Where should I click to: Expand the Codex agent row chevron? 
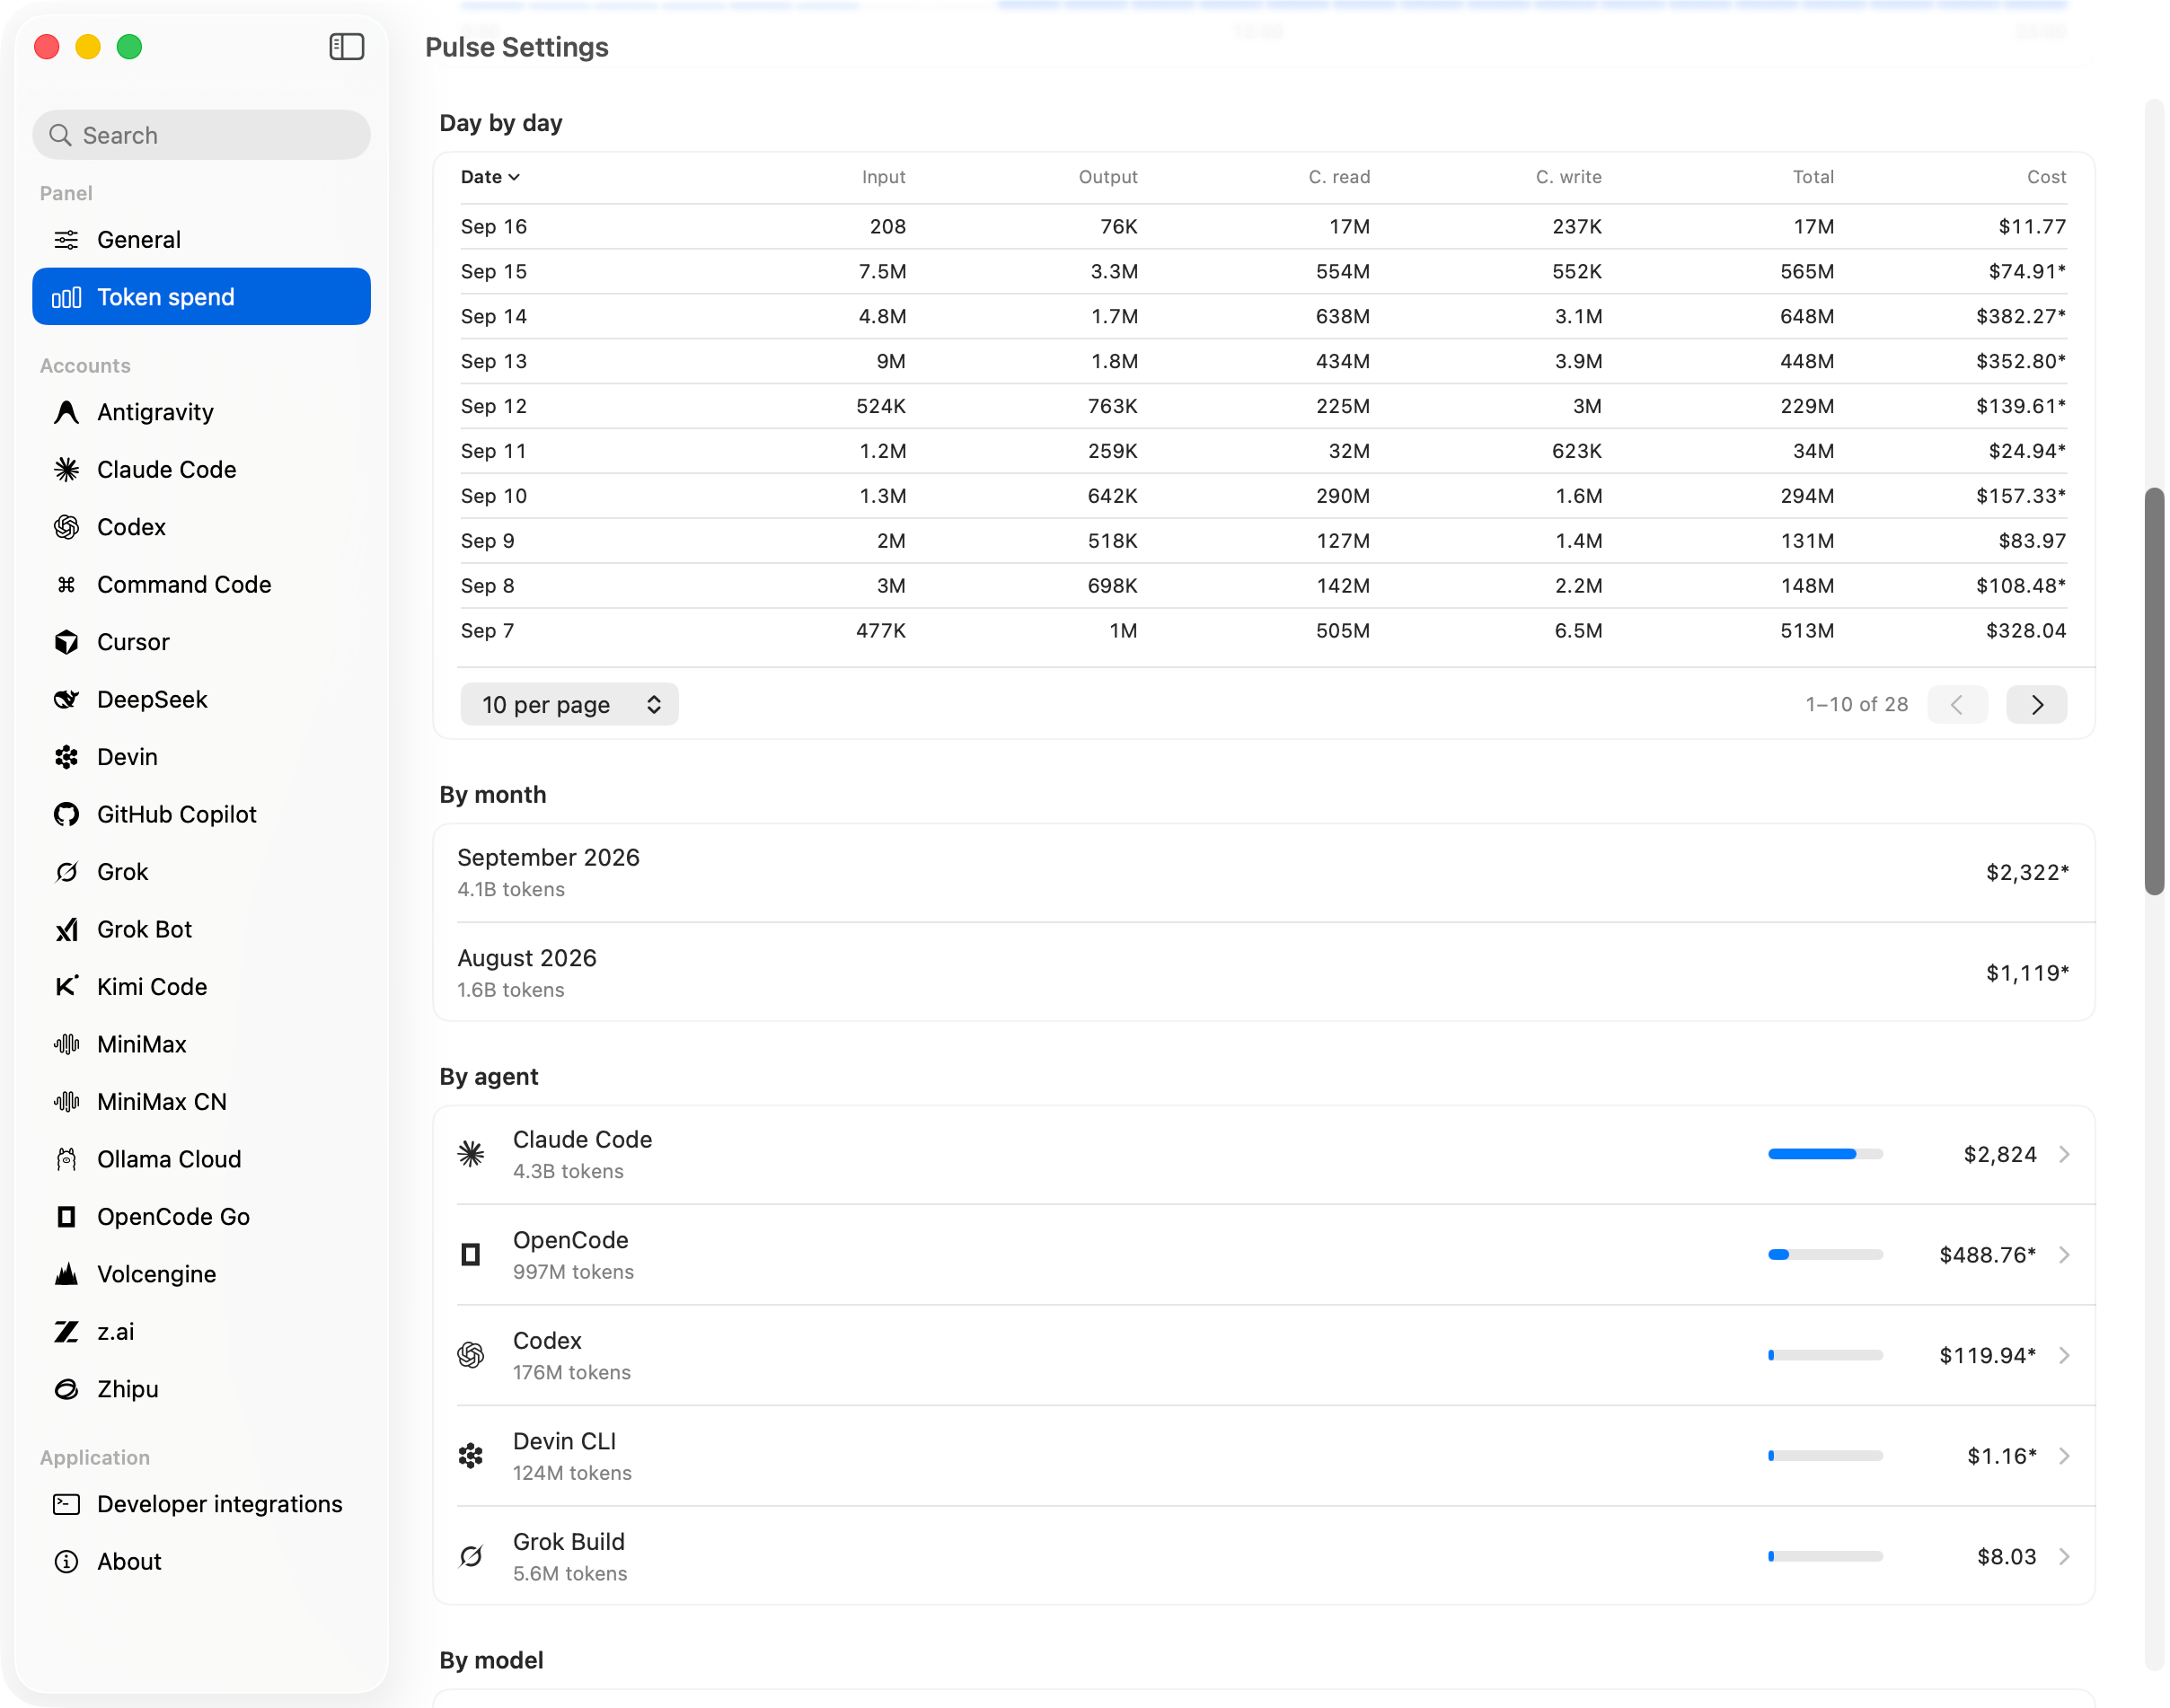tap(2065, 1356)
